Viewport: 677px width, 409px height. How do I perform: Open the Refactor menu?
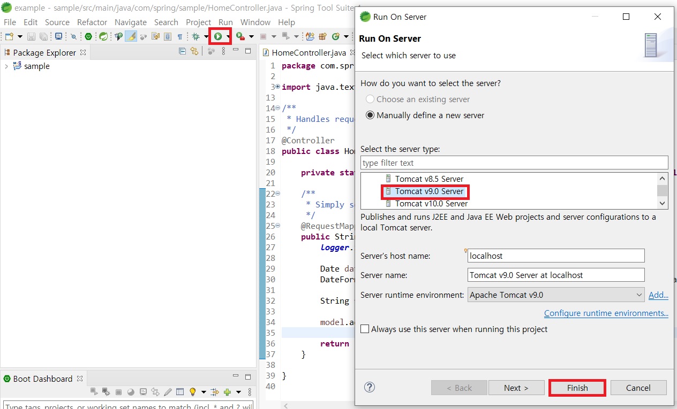92,22
